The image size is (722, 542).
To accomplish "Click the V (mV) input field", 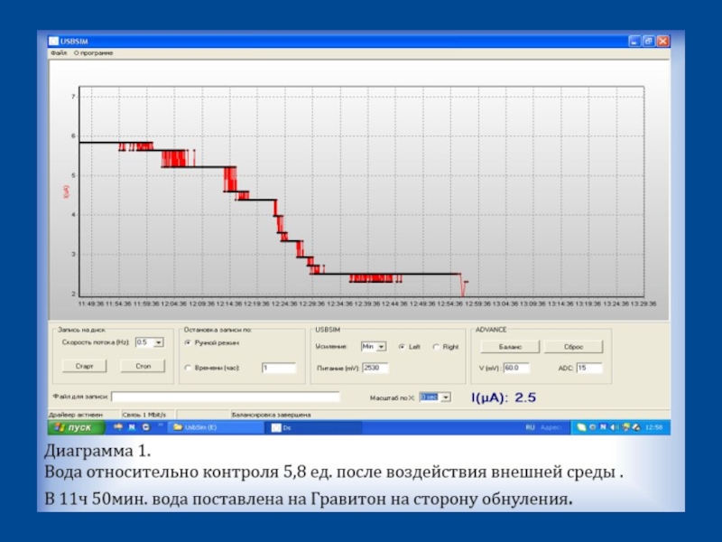I will (x=516, y=368).
